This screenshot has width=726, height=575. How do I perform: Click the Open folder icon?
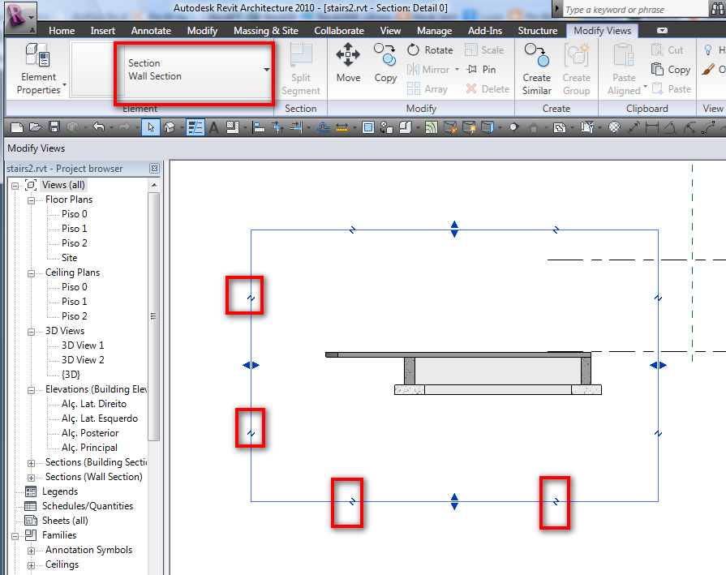36,127
